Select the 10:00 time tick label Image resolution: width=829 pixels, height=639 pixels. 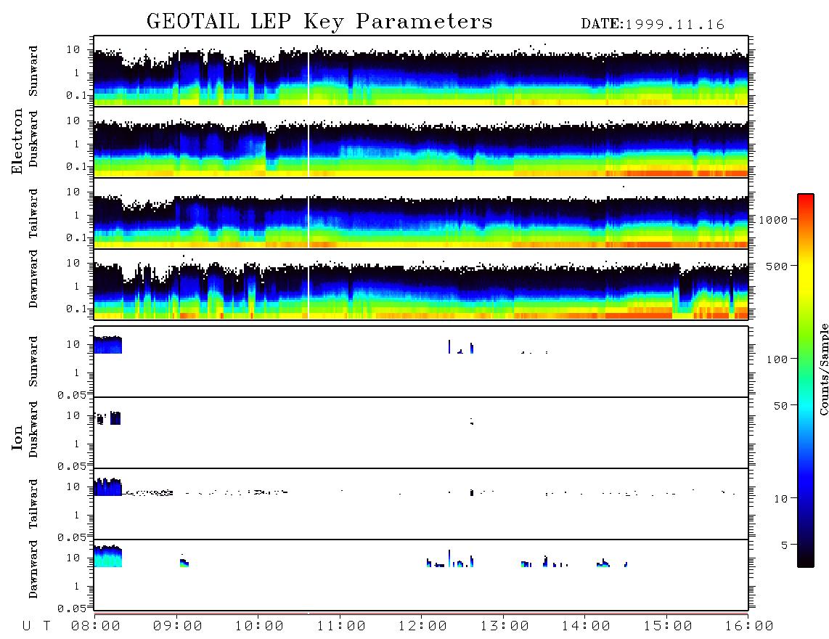click(x=260, y=627)
